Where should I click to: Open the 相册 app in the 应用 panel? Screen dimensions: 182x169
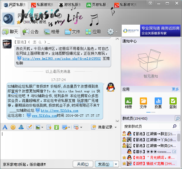128,103
